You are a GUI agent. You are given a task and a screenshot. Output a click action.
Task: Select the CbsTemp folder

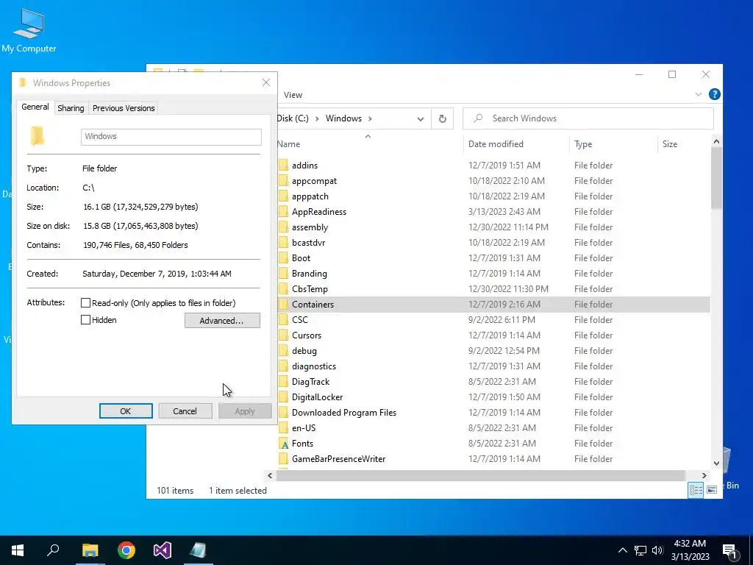click(x=310, y=289)
